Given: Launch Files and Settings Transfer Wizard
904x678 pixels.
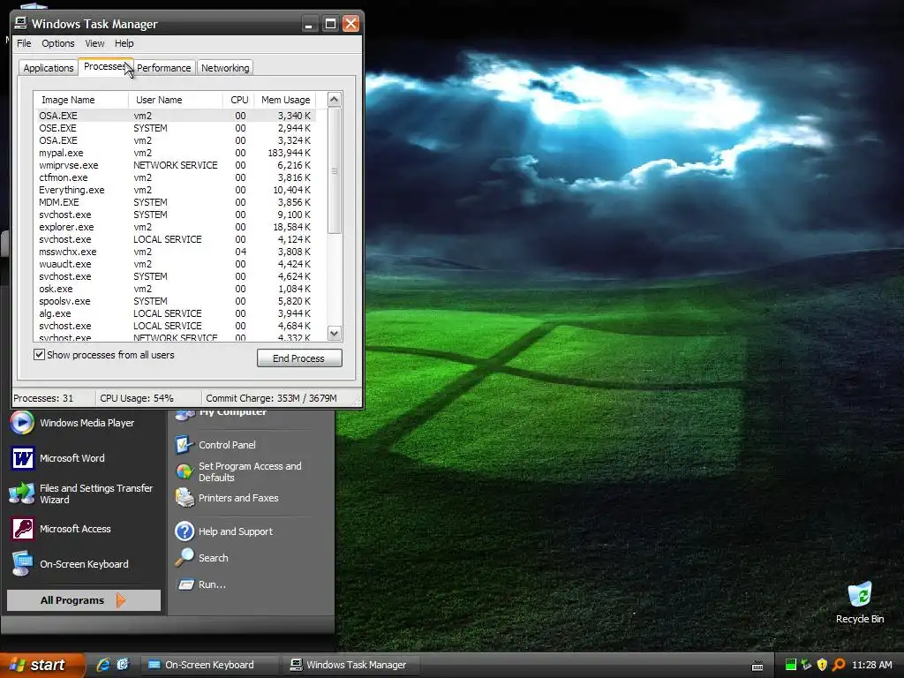Looking at the screenshot, I should tap(81, 494).
